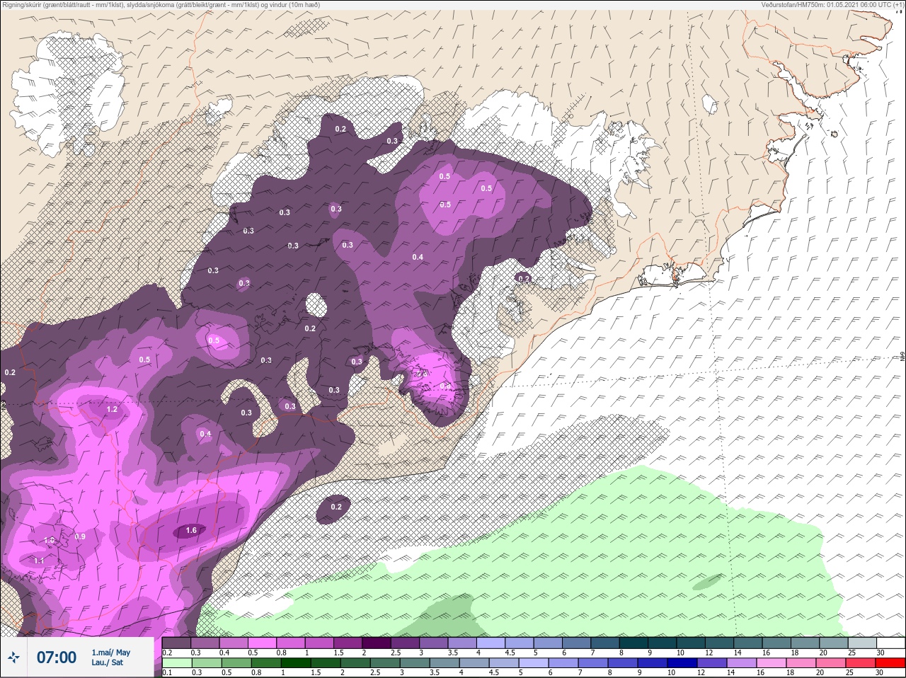Image resolution: width=906 pixels, height=678 pixels.
Task: Click the 1.2 precipitation value on the map
Action: pos(112,409)
